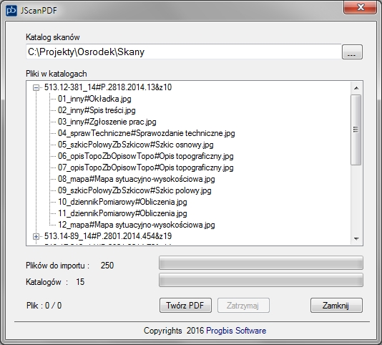This screenshot has height=345, width=382.
Task: Open the Progbis Software link
Action: click(236, 331)
